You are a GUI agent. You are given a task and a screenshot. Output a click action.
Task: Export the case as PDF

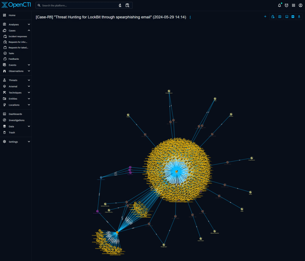point(293,16)
